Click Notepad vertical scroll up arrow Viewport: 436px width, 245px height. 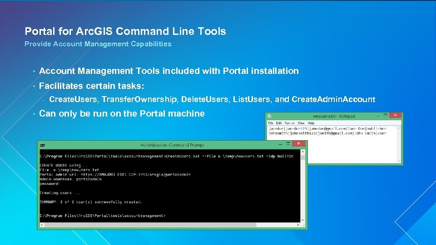click(x=398, y=128)
